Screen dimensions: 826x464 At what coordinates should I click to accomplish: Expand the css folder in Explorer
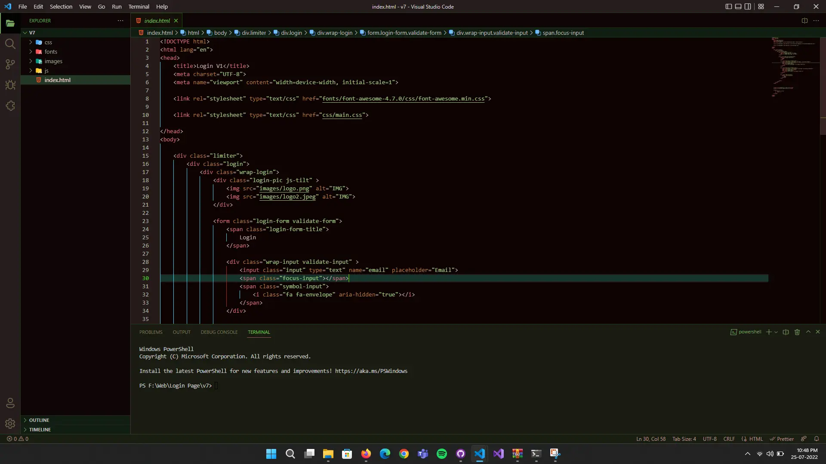[x=48, y=42]
